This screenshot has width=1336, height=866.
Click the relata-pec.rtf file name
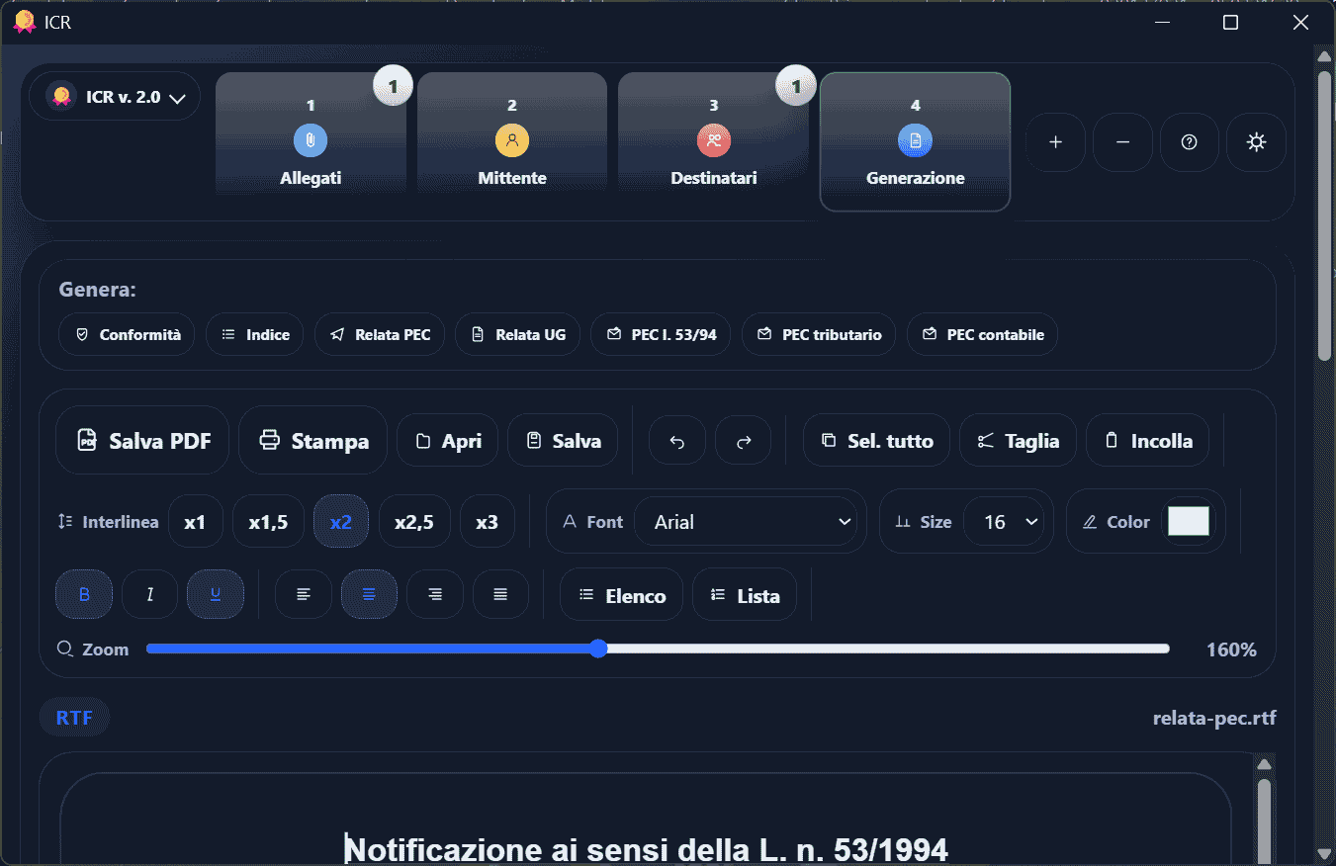[1214, 718]
